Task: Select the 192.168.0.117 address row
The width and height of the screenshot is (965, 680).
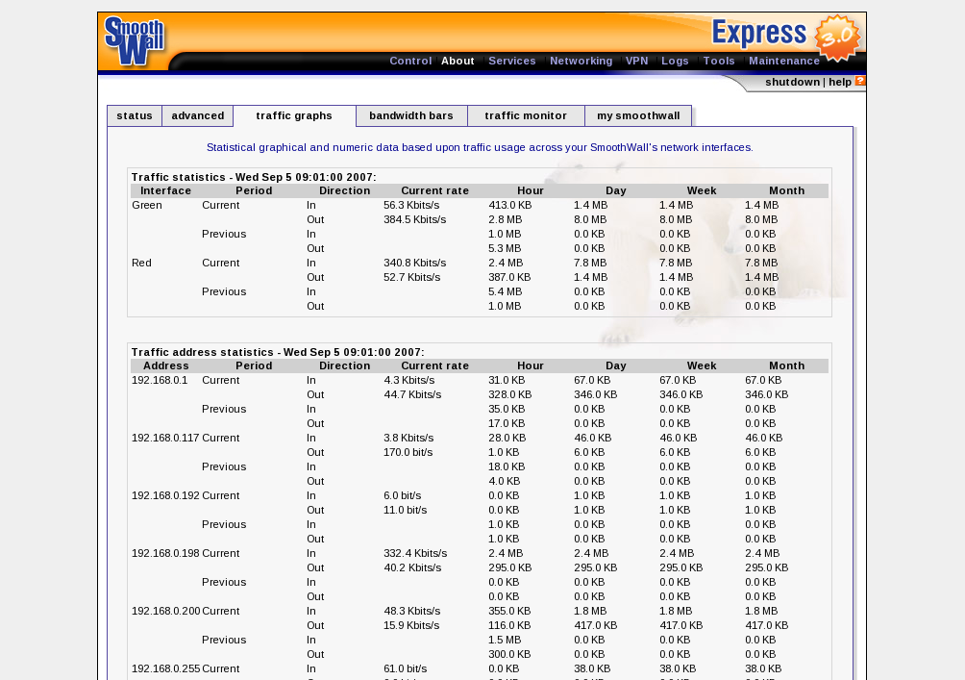Action: tap(165, 438)
